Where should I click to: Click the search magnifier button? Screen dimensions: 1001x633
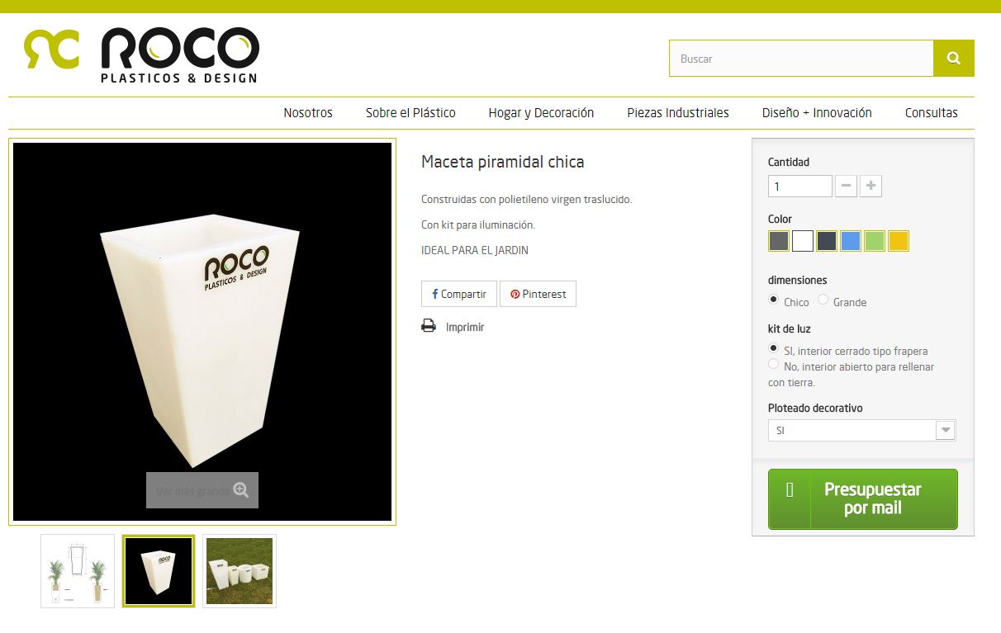click(x=954, y=59)
